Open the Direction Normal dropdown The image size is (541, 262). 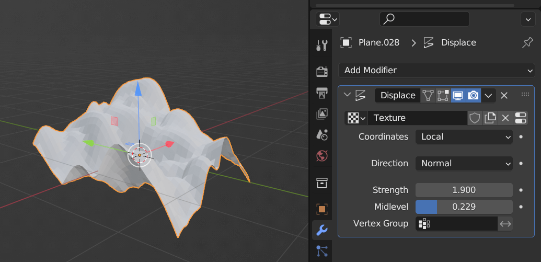pyautogui.click(x=464, y=163)
